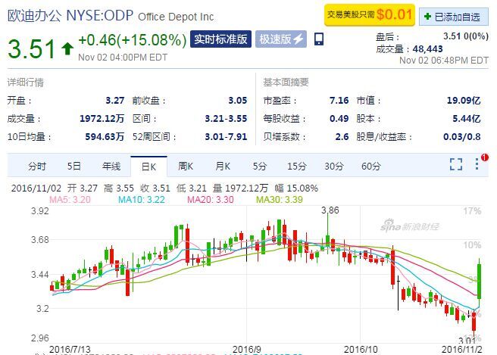Viewport: 497px width, 355px height.
Task: Click the 市盈率 value 7.16
Action: [x=339, y=101]
